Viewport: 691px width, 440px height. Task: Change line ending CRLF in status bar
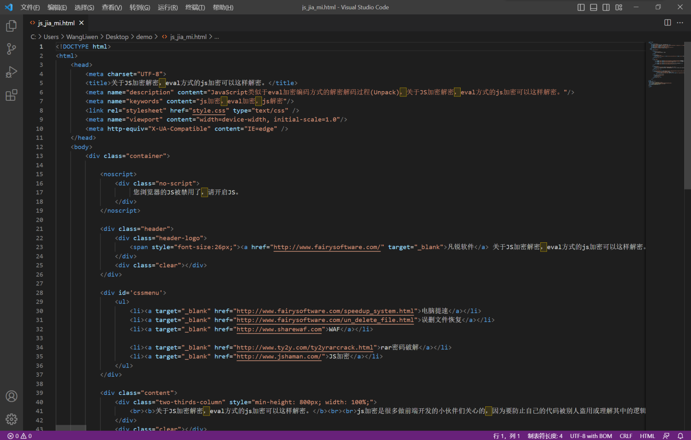click(x=626, y=436)
